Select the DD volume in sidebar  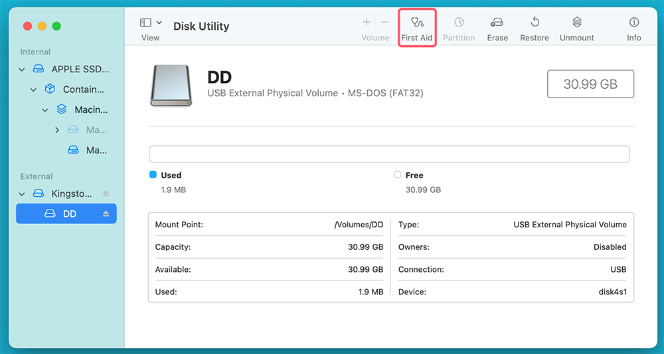[x=69, y=214]
